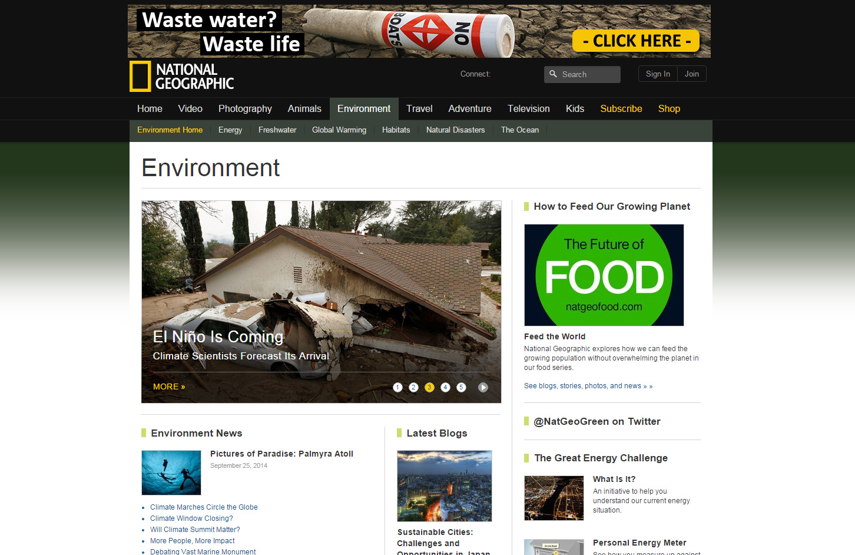Click the yellow Subscribe link

pyautogui.click(x=621, y=108)
